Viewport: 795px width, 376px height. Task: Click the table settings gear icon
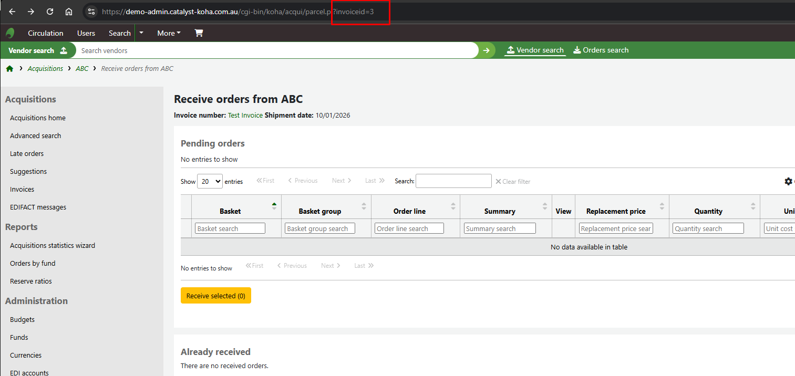[x=788, y=181]
